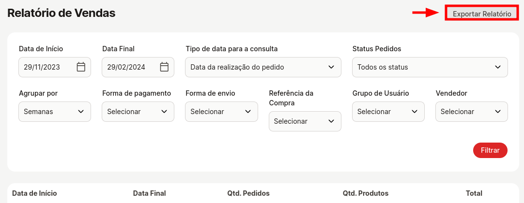Click the Total column header
The width and height of the screenshot is (524, 203).
[474, 193]
